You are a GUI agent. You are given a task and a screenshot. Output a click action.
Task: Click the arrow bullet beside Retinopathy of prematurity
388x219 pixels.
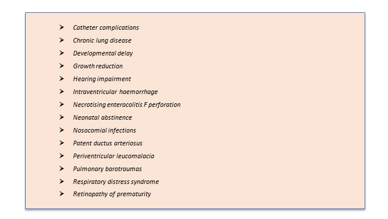point(61,193)
